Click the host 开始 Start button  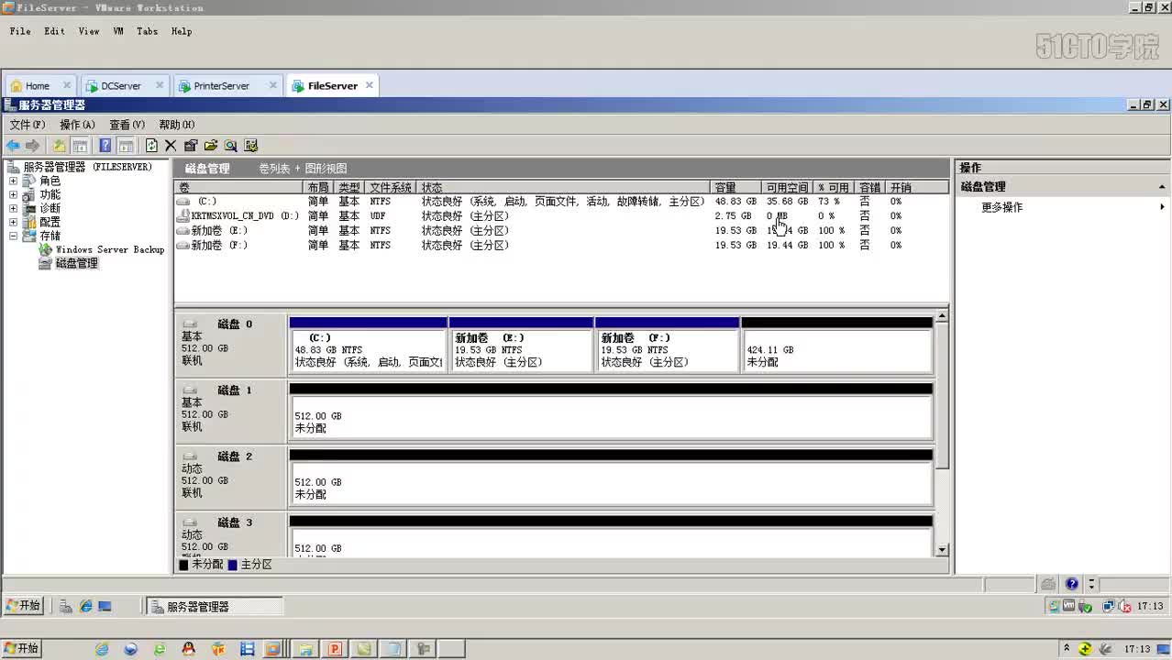pyautogui.click(x=21, y=649)
